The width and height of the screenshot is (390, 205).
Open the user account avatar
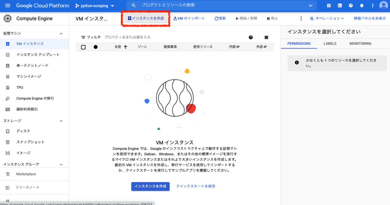[384, 6]
